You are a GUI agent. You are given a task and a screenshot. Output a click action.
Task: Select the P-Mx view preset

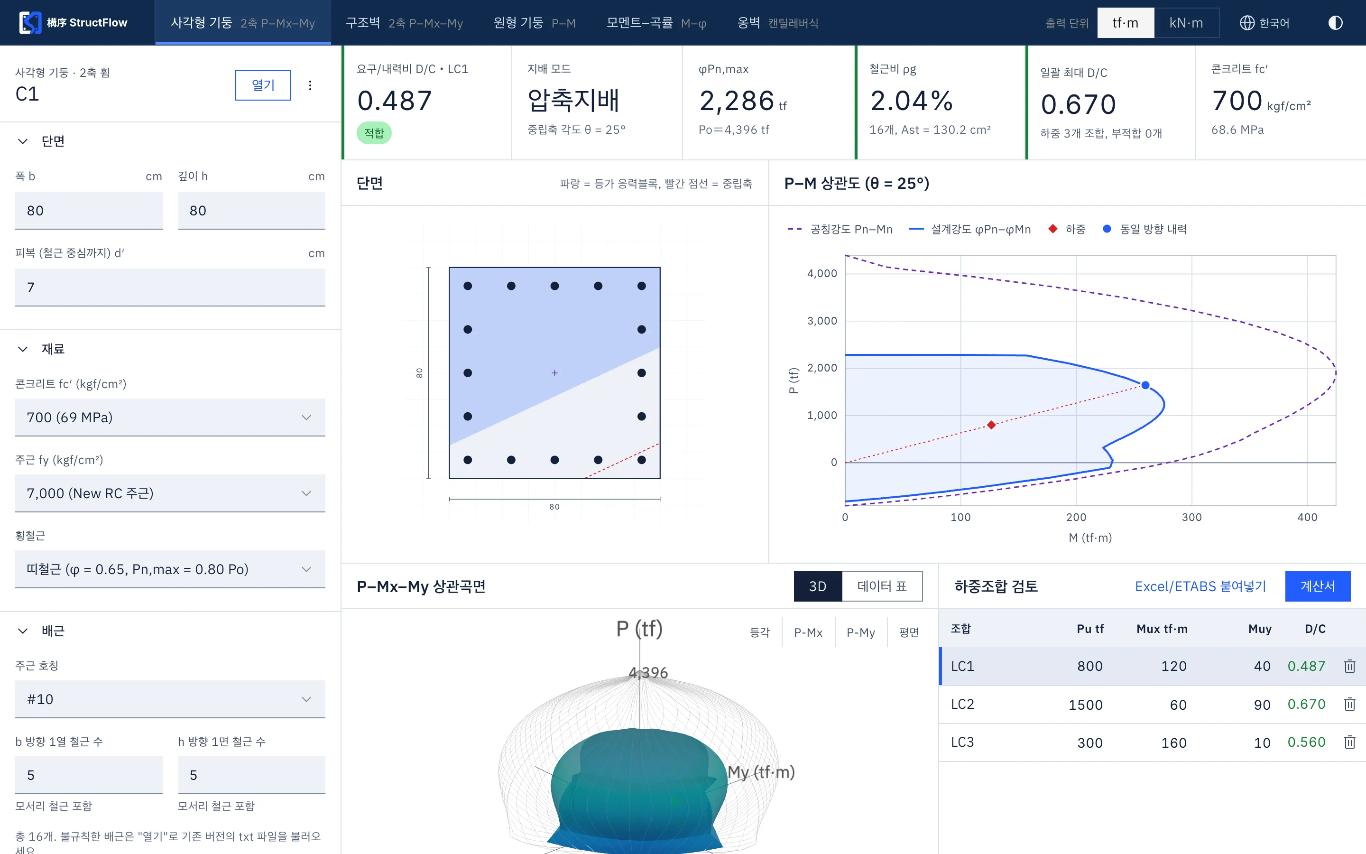pos(808,632)
